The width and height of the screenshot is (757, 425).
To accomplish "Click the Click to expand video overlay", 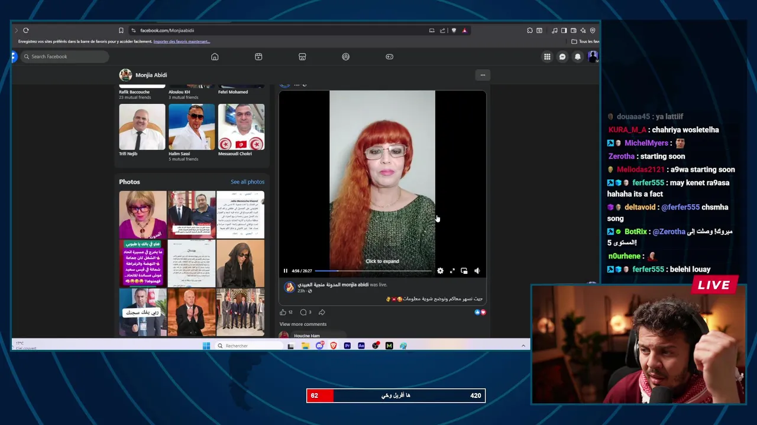I will click(x=382, y=261).
